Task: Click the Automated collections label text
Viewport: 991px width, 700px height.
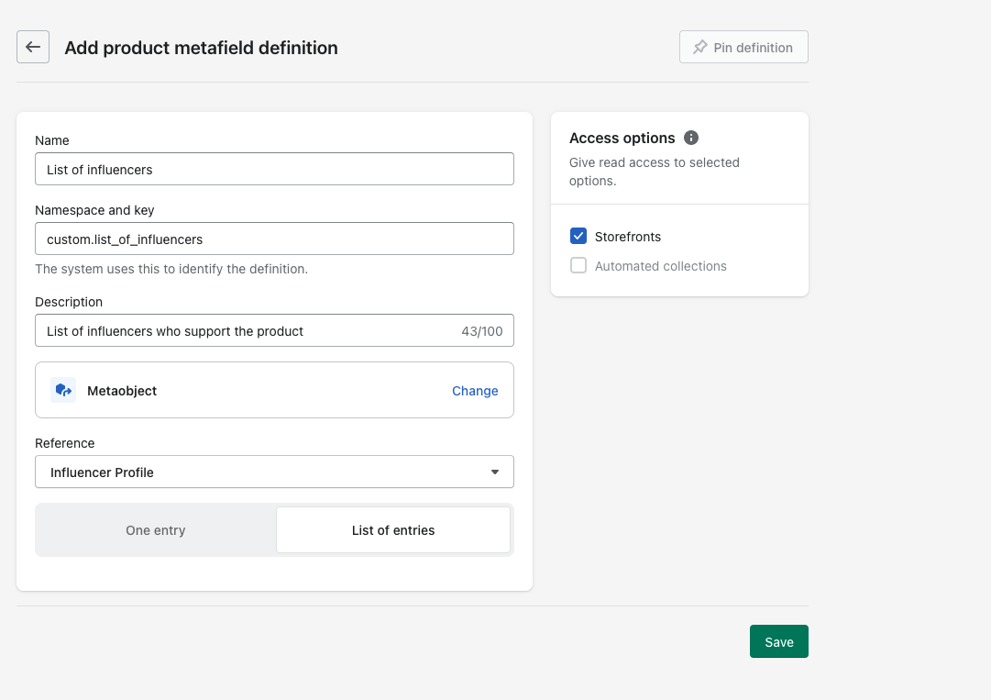Action: tap(660, 266)
